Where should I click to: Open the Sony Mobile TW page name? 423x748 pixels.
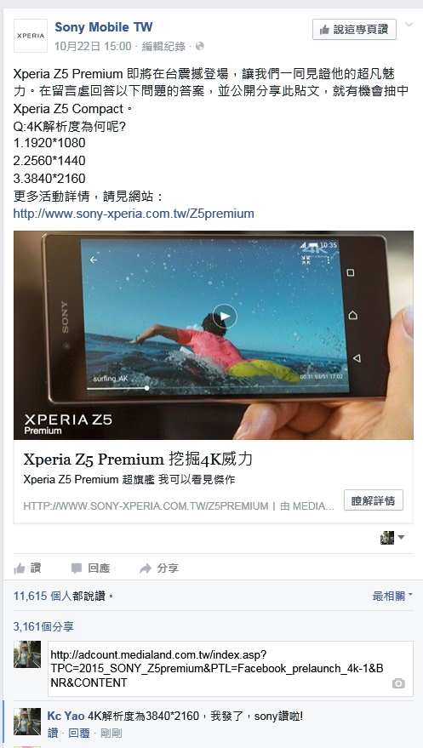tap(104, 27)
